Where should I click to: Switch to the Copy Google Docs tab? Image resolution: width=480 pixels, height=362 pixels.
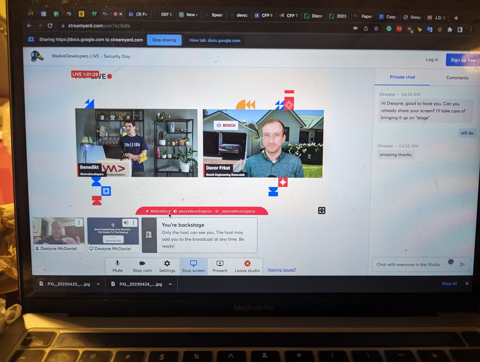pos(388,17)
